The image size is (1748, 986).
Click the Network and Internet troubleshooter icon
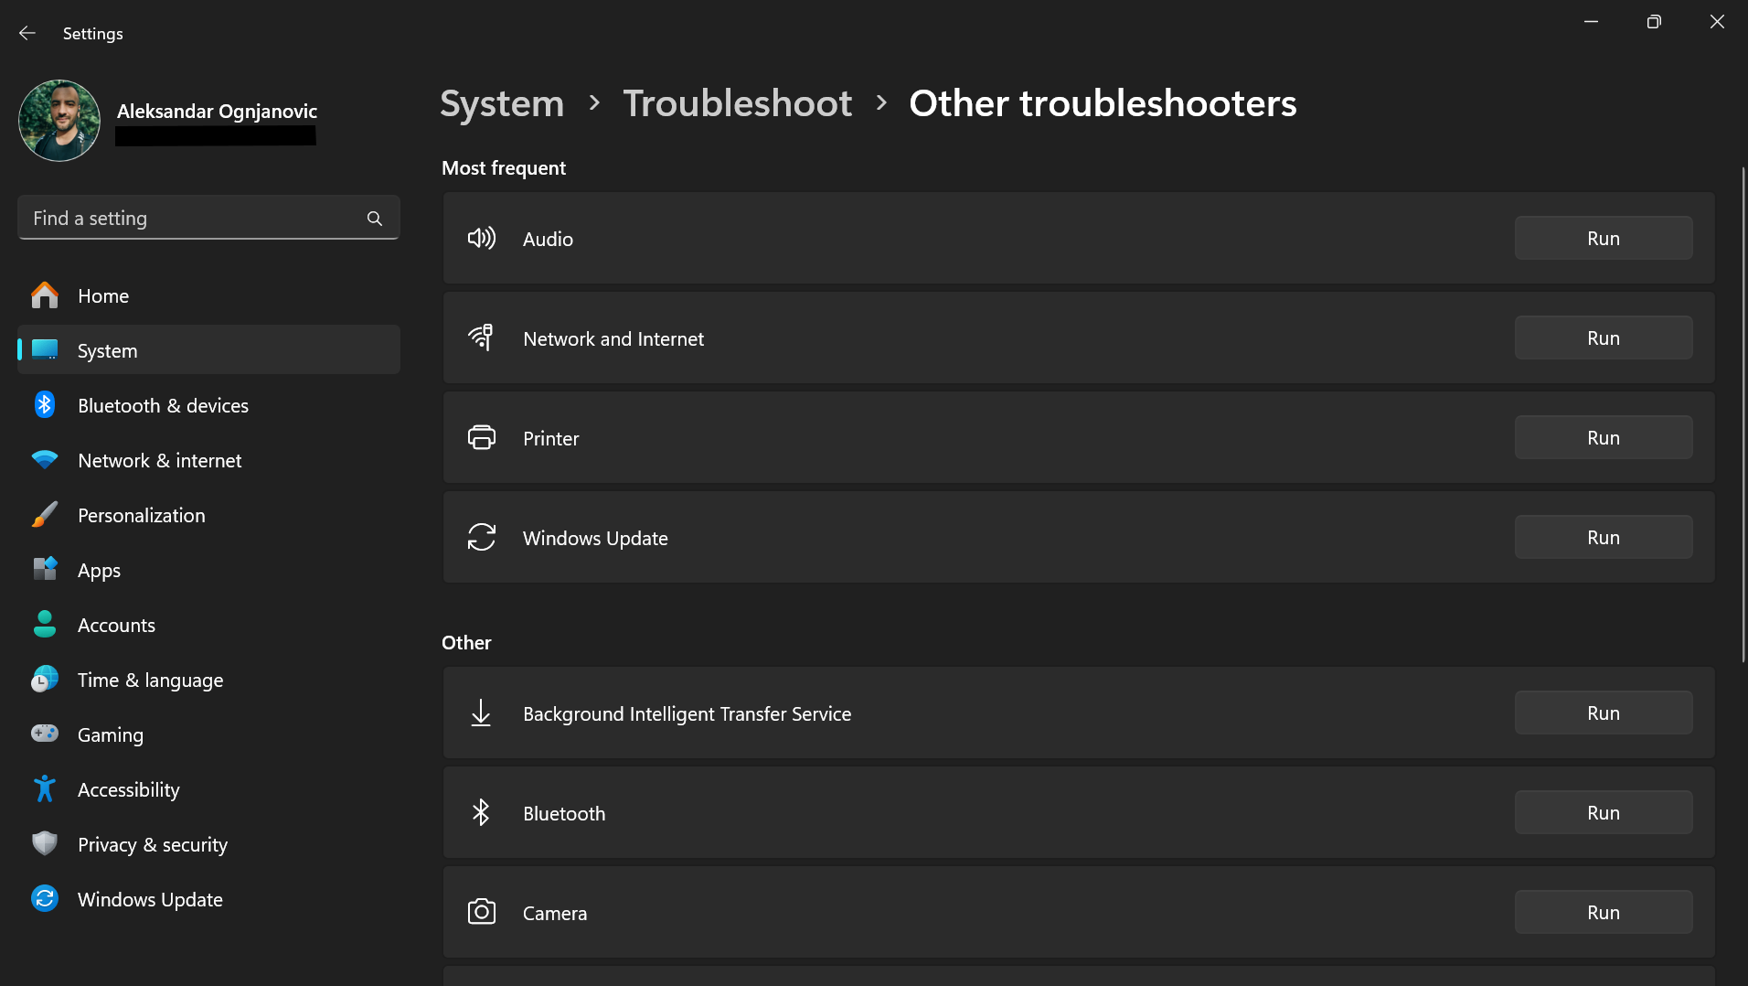482,338
